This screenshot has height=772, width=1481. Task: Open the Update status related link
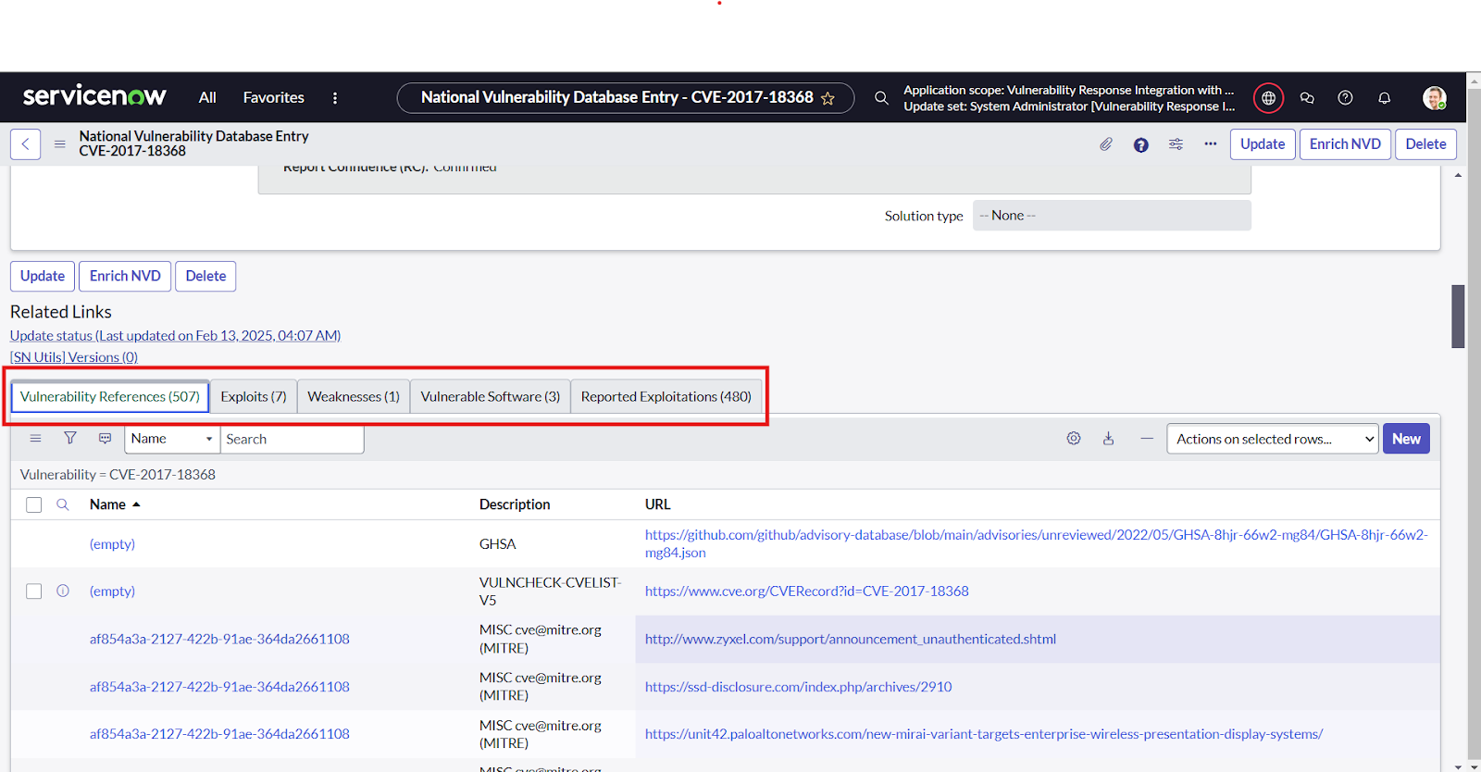tap(175, 335)
